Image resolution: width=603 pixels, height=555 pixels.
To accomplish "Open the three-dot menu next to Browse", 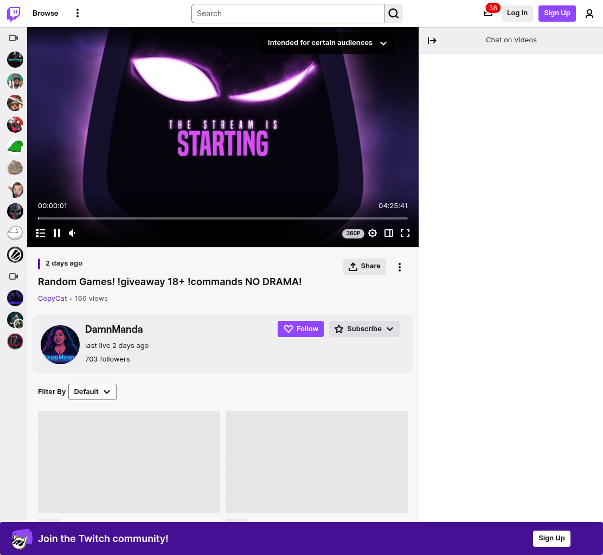I will click(x=78, y=14).
